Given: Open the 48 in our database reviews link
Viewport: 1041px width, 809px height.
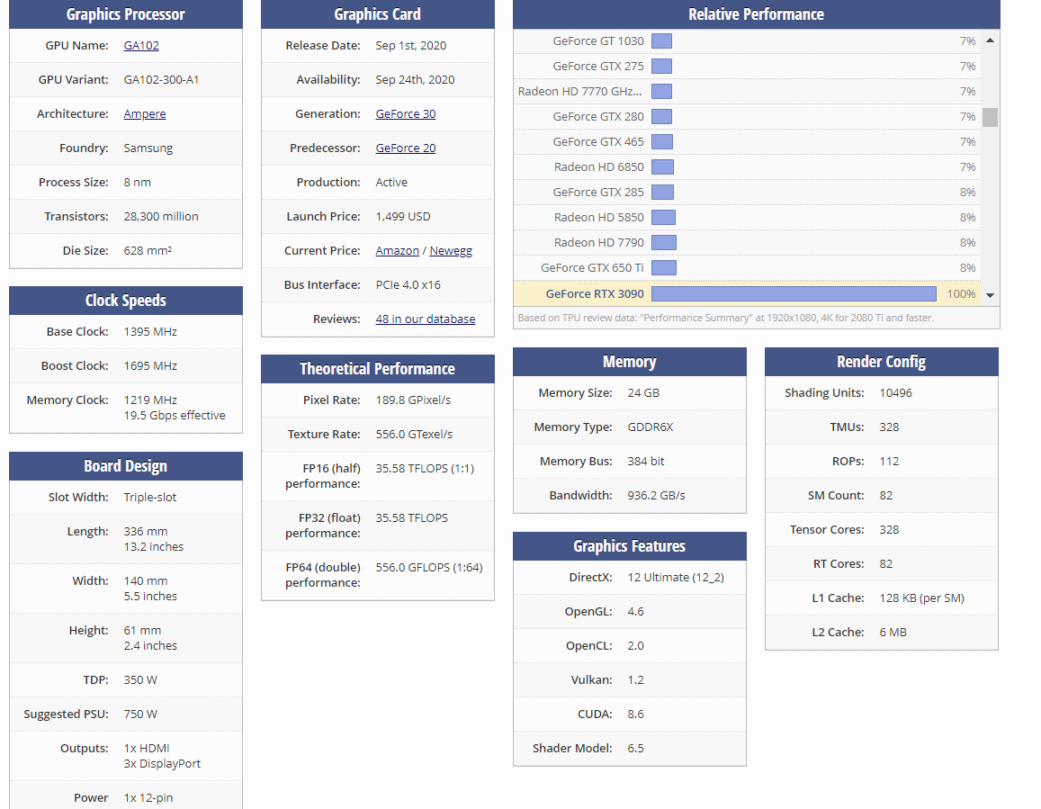Looking at the screenshot, I should point(426,319).
